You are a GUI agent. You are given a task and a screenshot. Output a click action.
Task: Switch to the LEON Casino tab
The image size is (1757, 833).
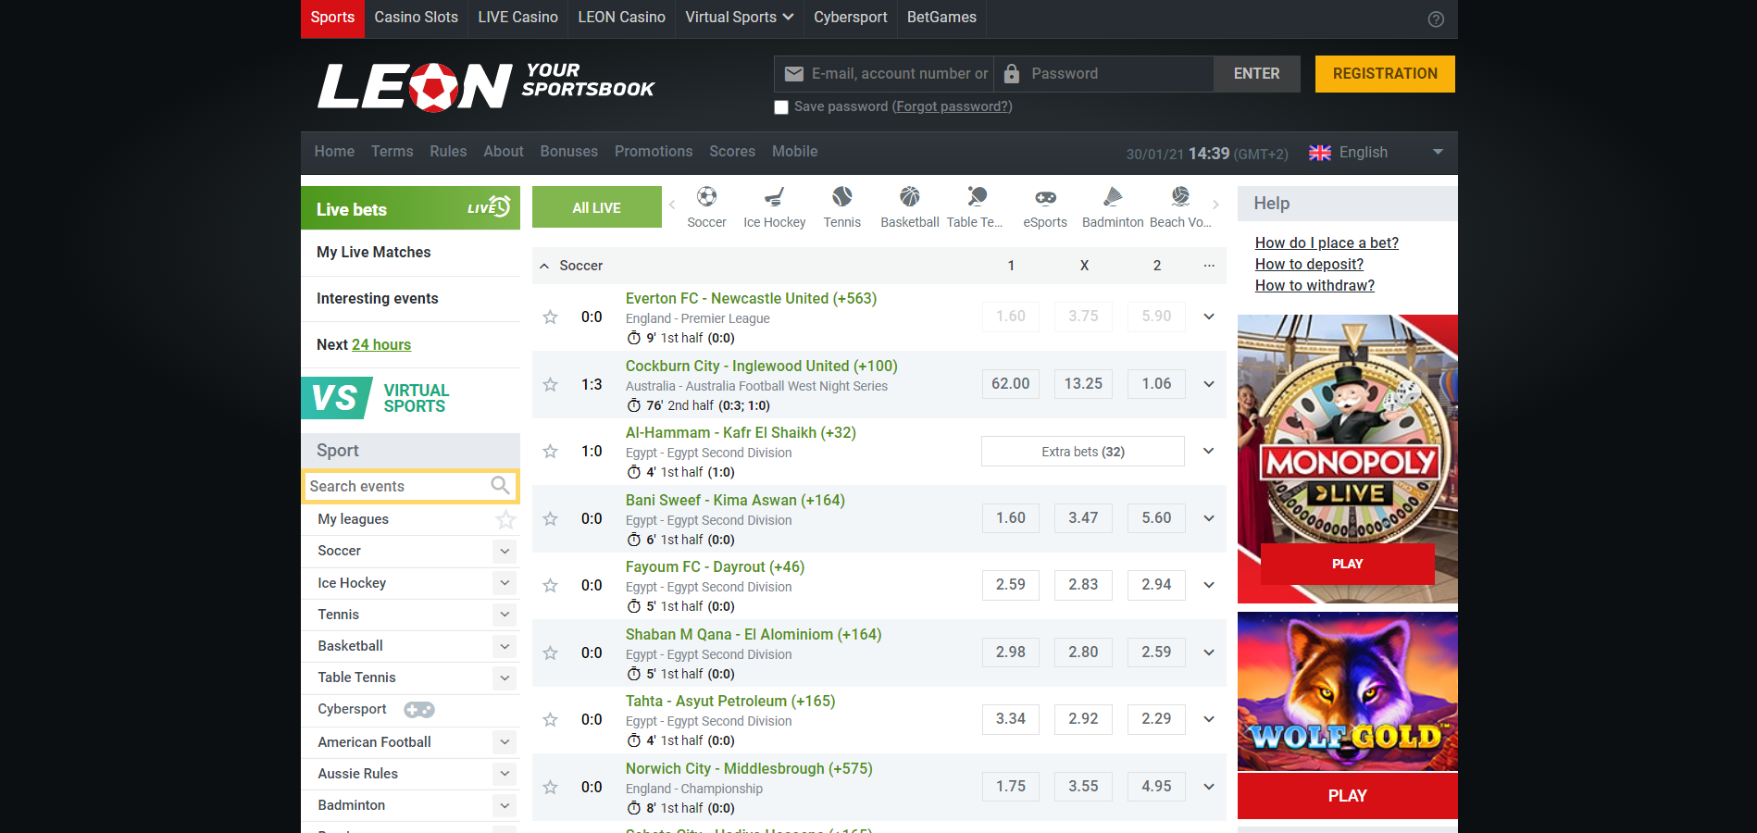(x=621, y=18)
